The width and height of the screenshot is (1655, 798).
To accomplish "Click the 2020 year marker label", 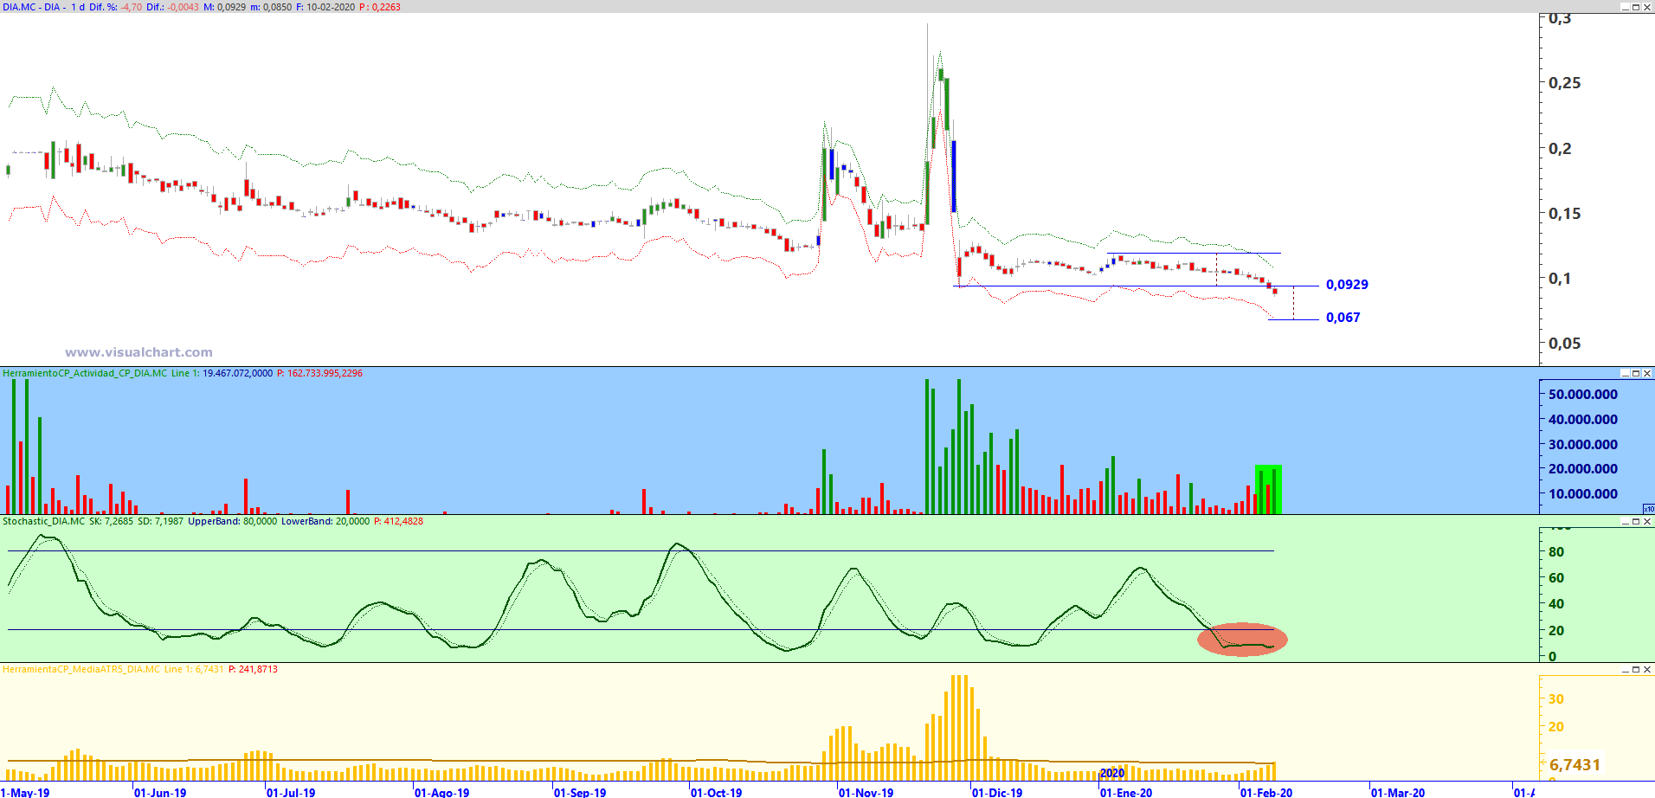I will pyautogui.click(x=1112, y=773).
